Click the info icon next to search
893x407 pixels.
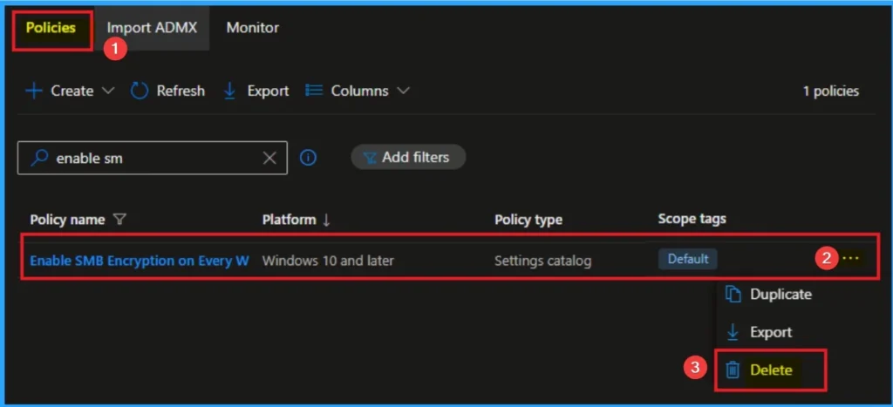[308, 158]
